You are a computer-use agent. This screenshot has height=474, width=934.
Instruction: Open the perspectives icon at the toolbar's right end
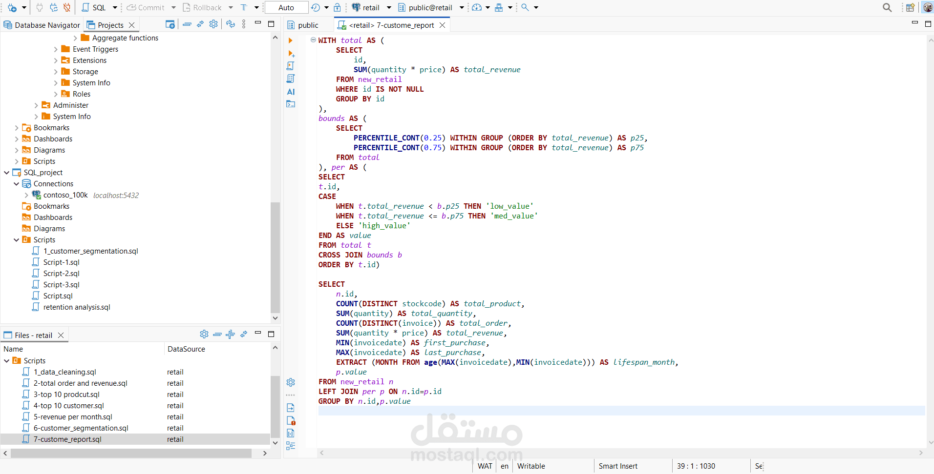911,7
